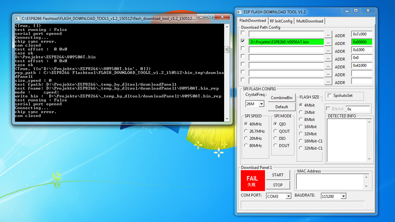Click the 0x41000 address field
Viewport: 395px width, 222px height.
pyautogui.click(x=362, y=65)
